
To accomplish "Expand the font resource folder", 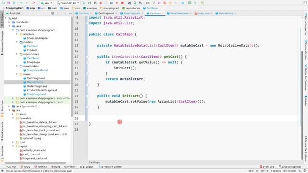I will click(13, 142).
